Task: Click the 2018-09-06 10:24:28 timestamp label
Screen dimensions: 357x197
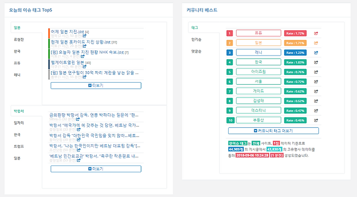Action: [252, 155]
